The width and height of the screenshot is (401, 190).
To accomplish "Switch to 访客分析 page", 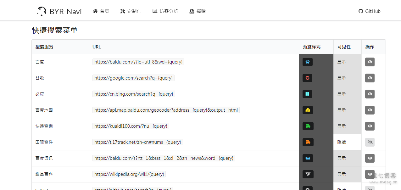I will click(165, 11).
